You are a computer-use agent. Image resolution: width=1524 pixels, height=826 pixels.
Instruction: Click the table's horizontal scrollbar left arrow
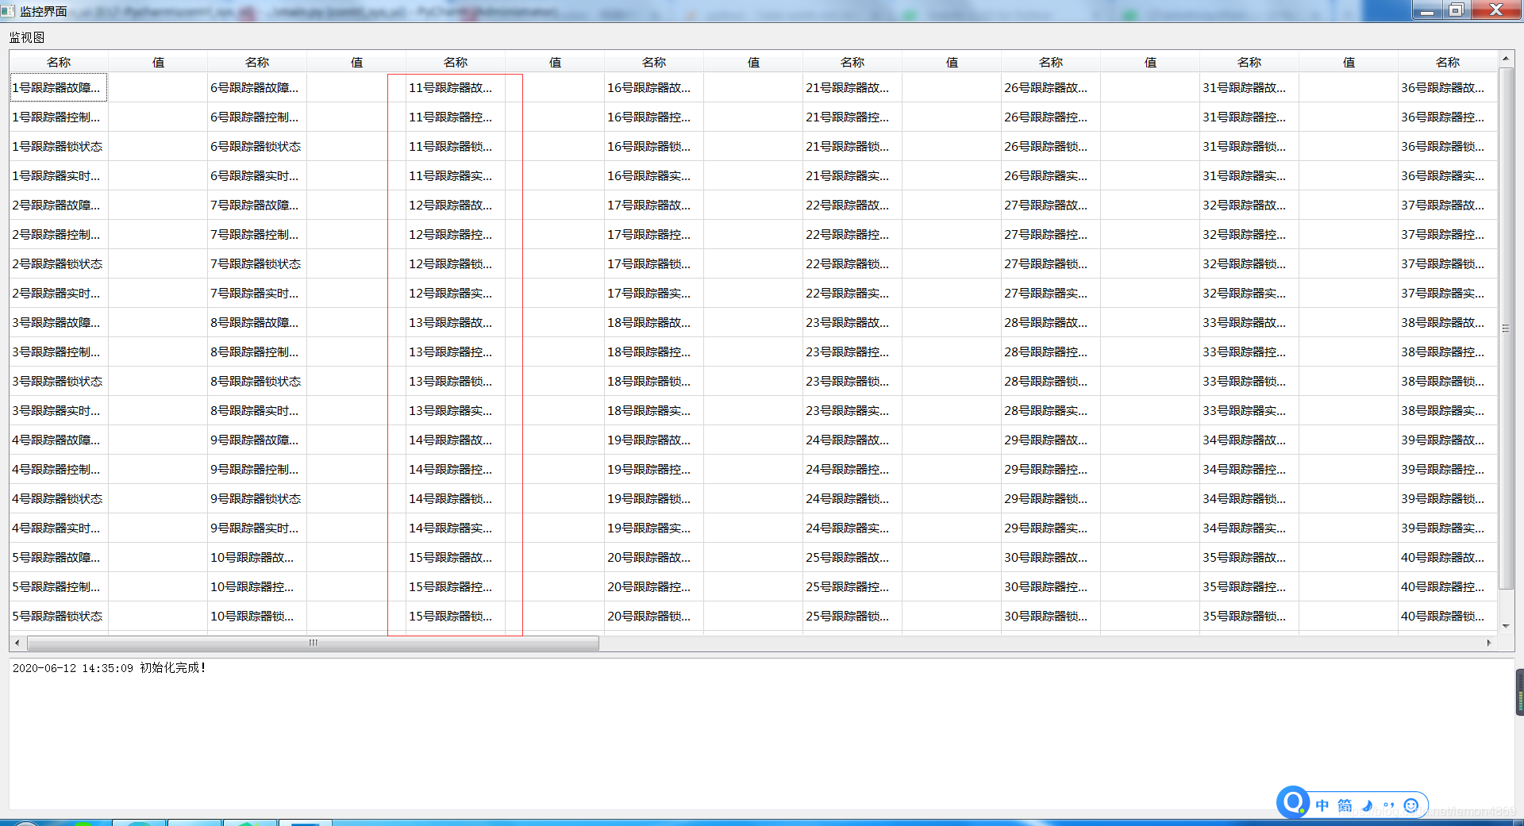[17, 643]
